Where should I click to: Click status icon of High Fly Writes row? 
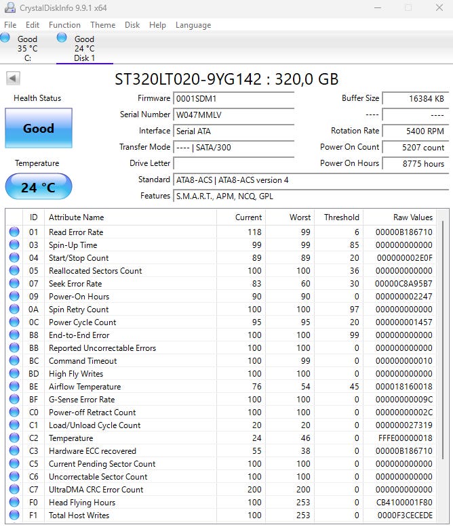point(14,373)
